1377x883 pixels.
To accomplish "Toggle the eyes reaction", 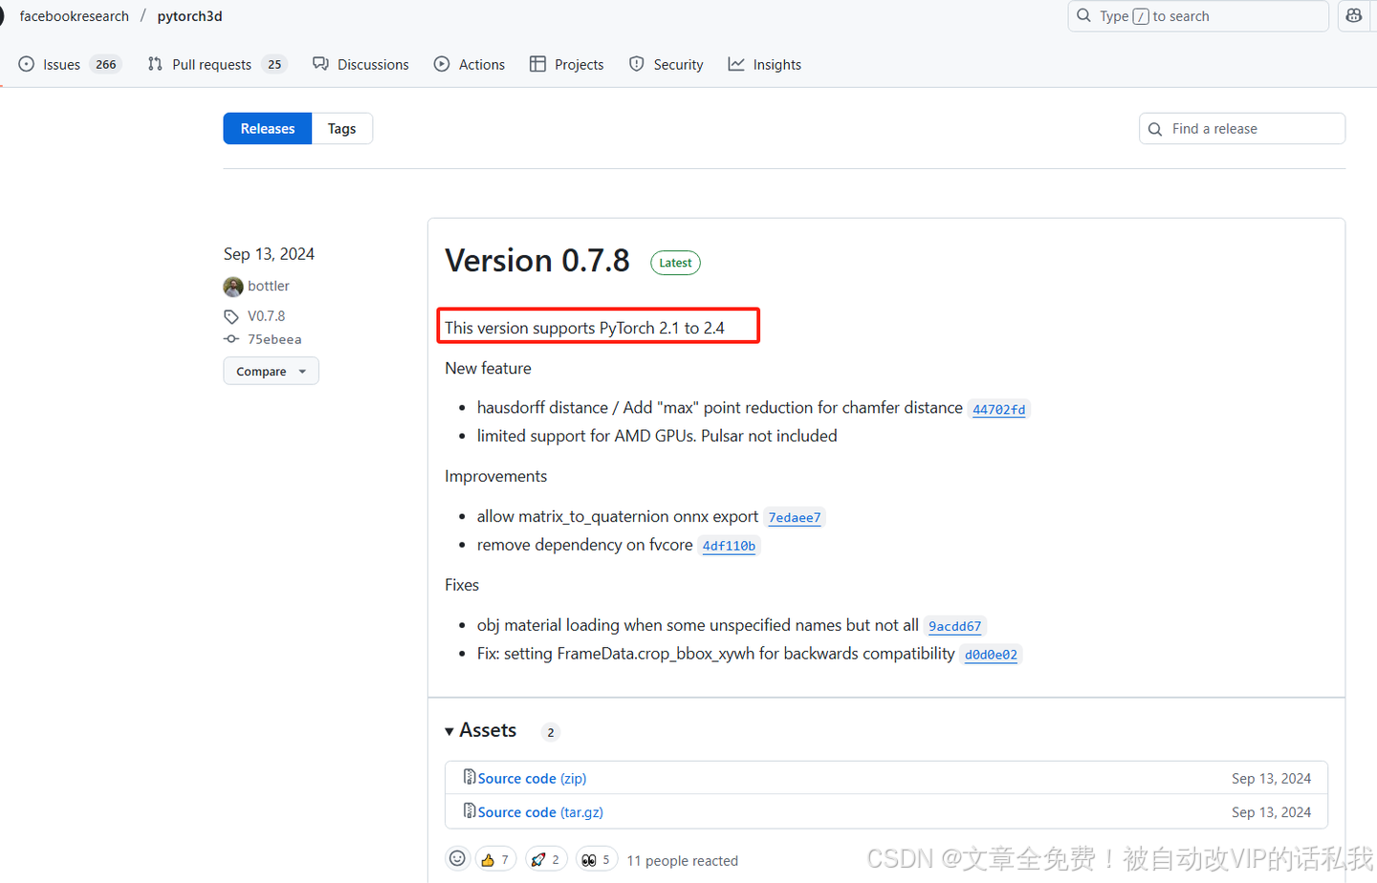I will 597,859.
